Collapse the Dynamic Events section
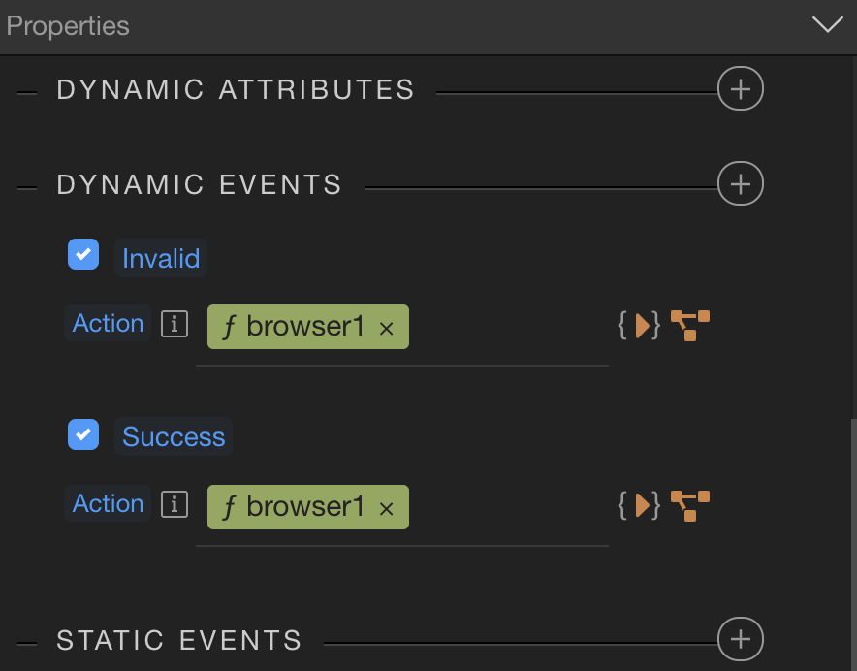The height and width of the screenshot is (671, 857). tap(27, 189)
